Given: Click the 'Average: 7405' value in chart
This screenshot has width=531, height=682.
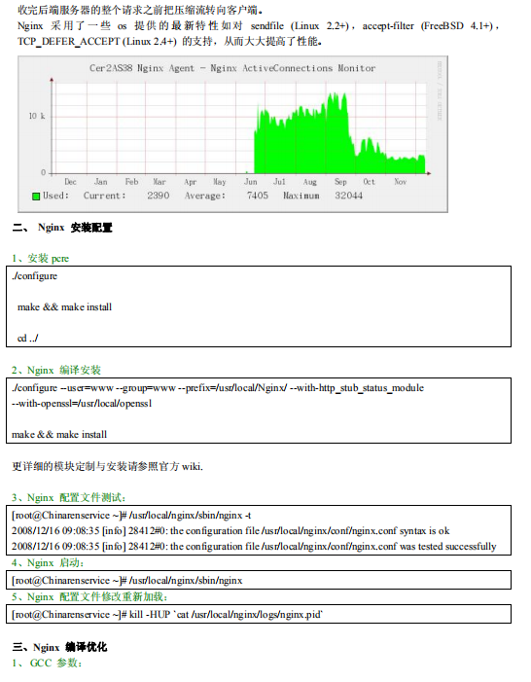Looking at the screenshot, I should 227,196.
